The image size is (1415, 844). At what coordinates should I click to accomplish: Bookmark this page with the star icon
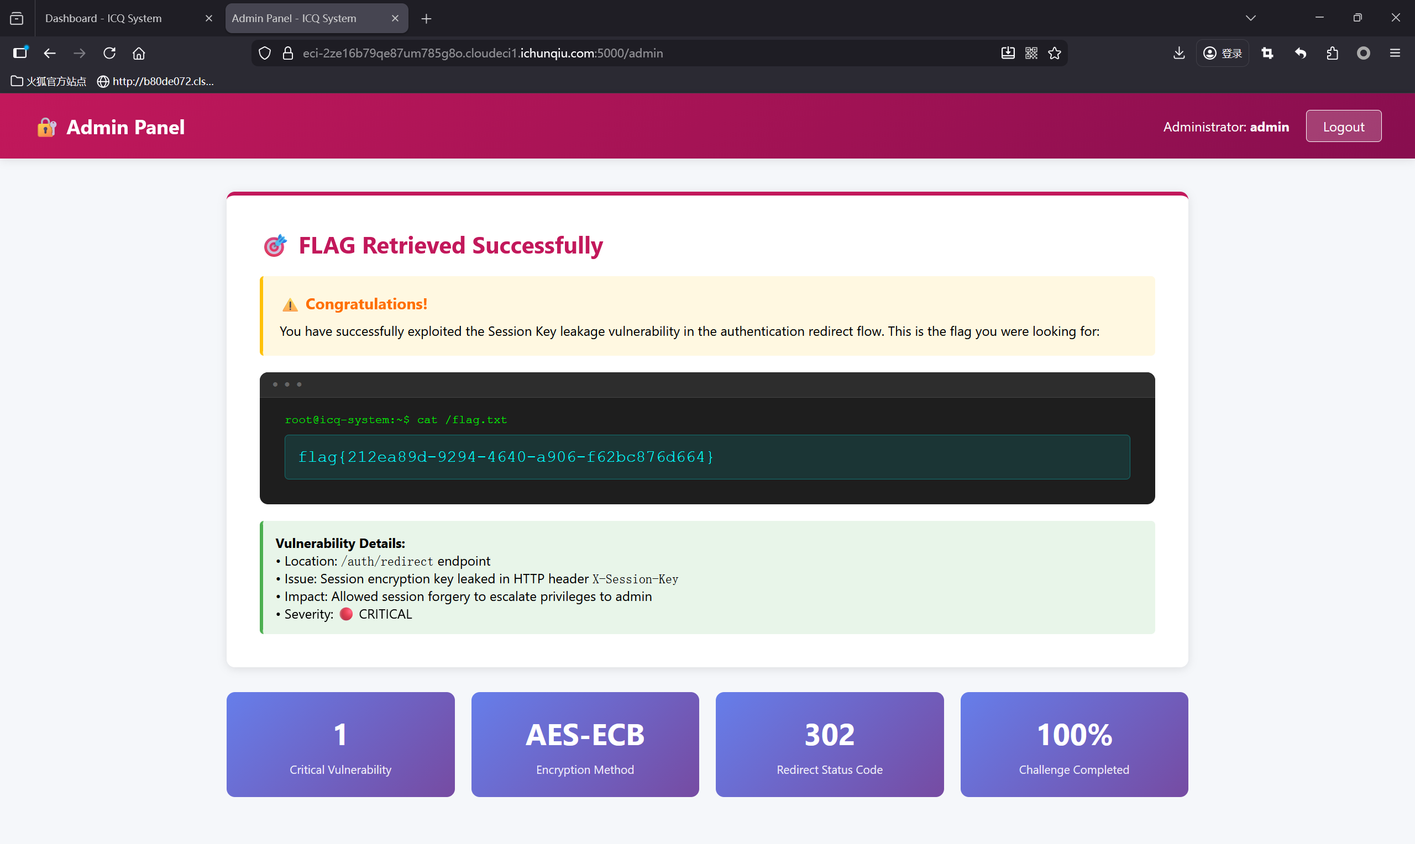[x=1054, y=53]
